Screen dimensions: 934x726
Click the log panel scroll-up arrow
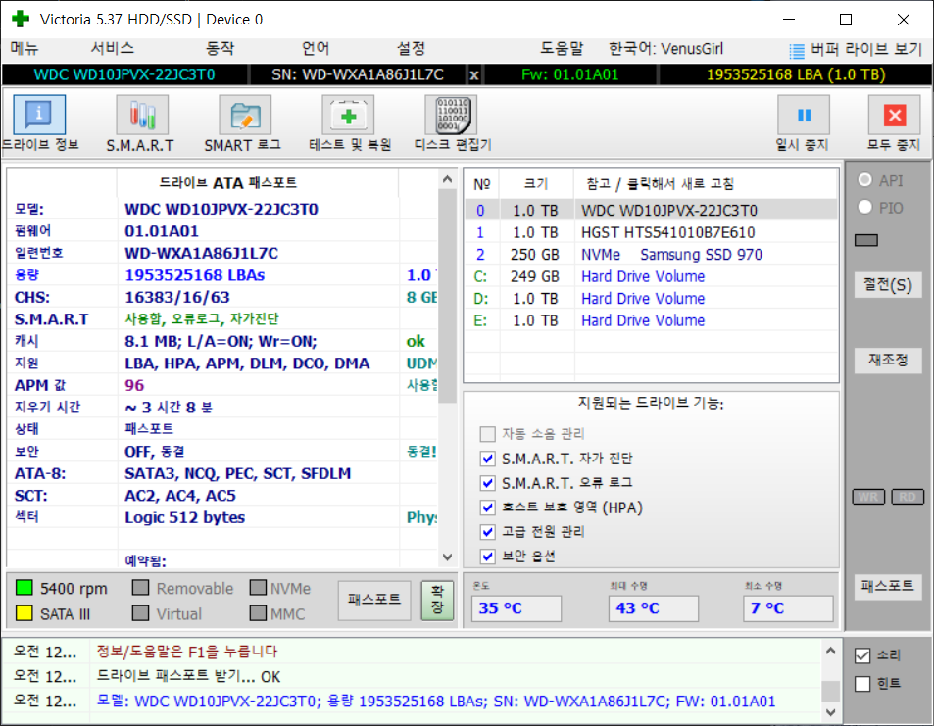point(830,651)
